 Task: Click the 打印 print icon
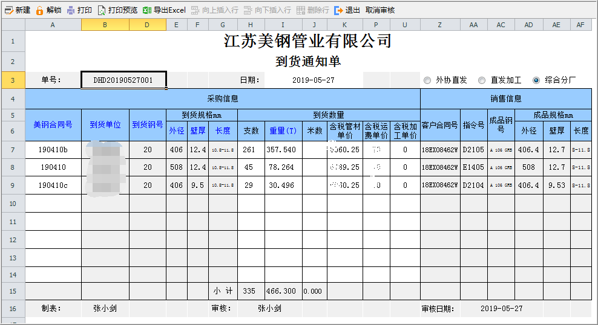pos(71,10)
